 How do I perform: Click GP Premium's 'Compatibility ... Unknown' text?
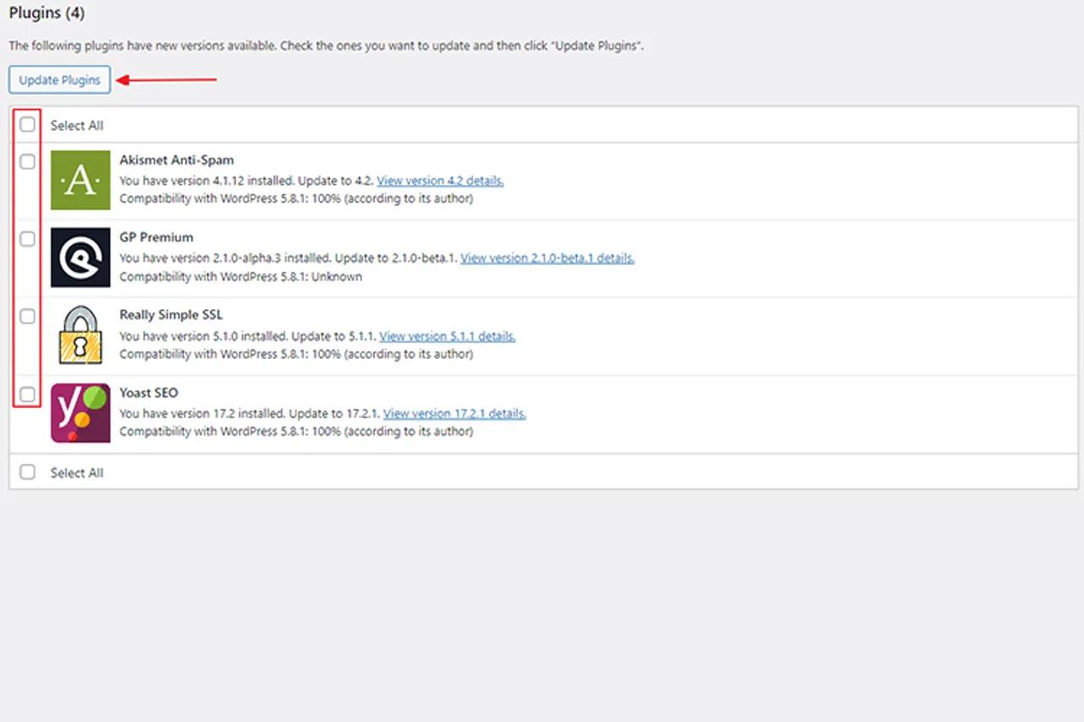coord(241,277)
